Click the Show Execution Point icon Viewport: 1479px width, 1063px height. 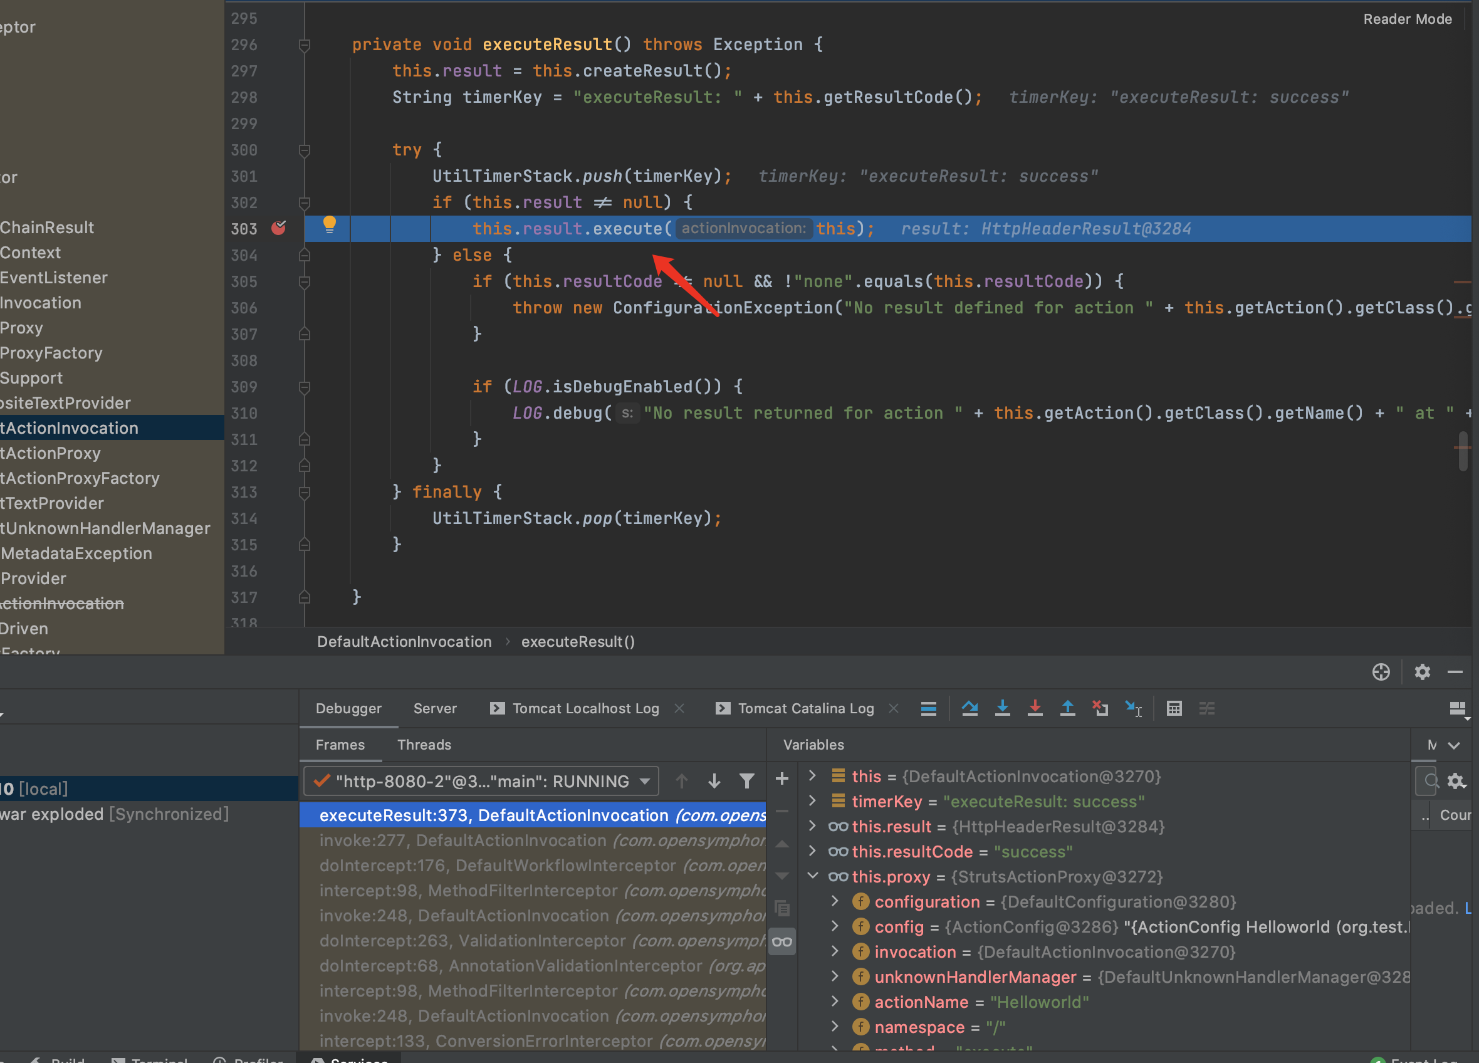pos(929,708)
